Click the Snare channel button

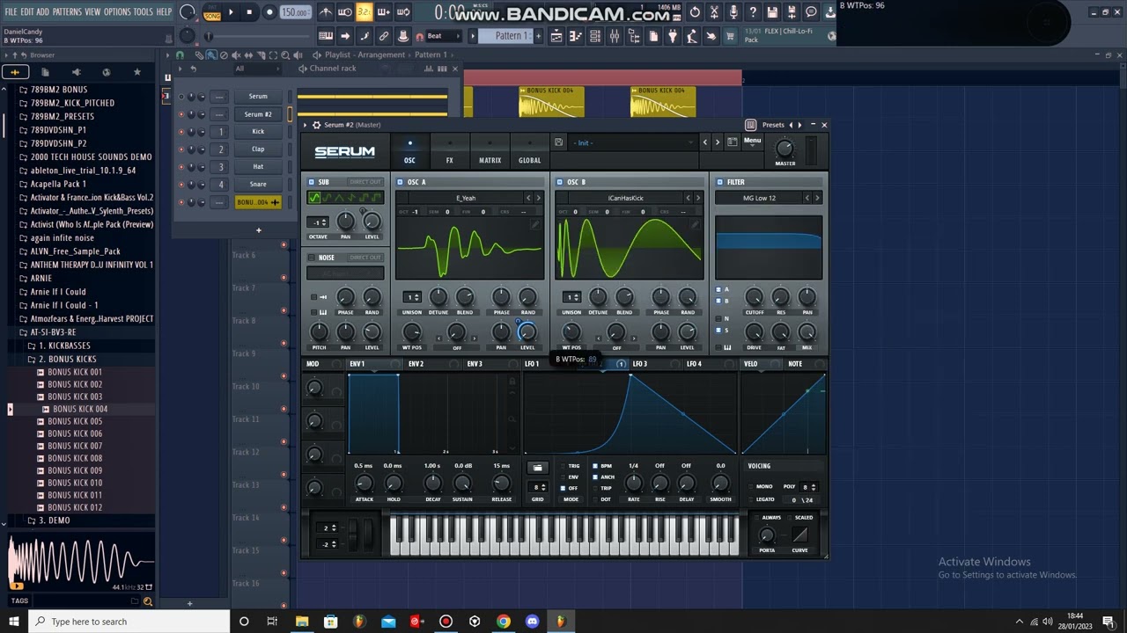pos(258,185)
